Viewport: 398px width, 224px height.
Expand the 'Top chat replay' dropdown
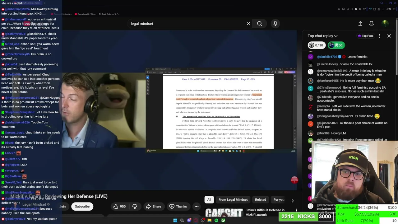tap(322, 36)
